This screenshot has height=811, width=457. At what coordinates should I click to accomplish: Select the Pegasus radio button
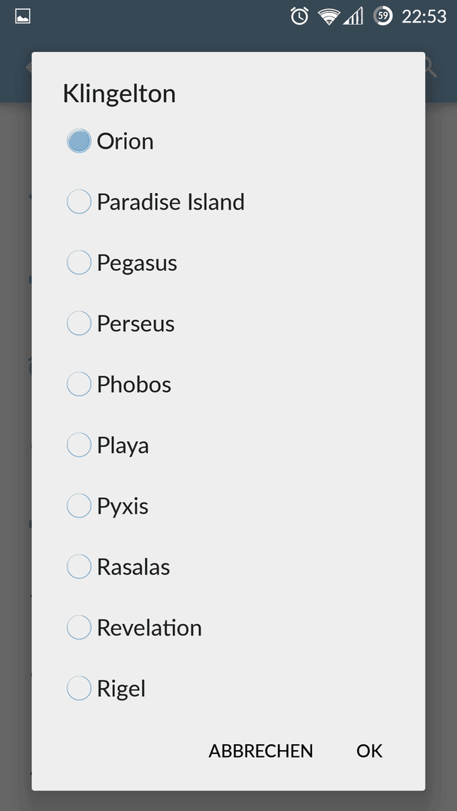tap(79, 263)
